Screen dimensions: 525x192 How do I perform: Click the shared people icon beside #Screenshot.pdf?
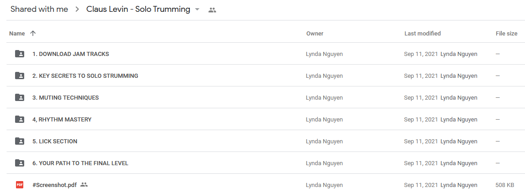(x=84, y=185)
